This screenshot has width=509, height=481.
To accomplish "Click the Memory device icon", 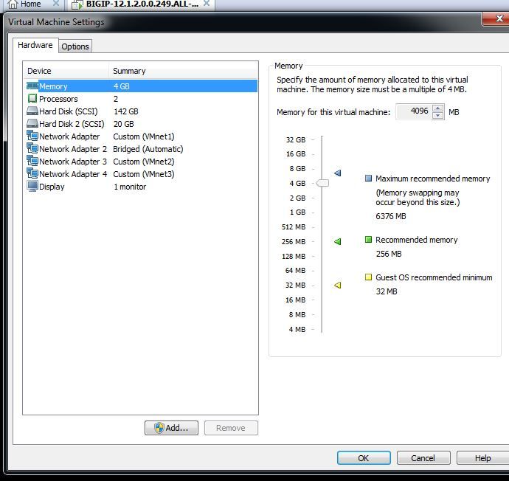I will [x=32, y=86].
